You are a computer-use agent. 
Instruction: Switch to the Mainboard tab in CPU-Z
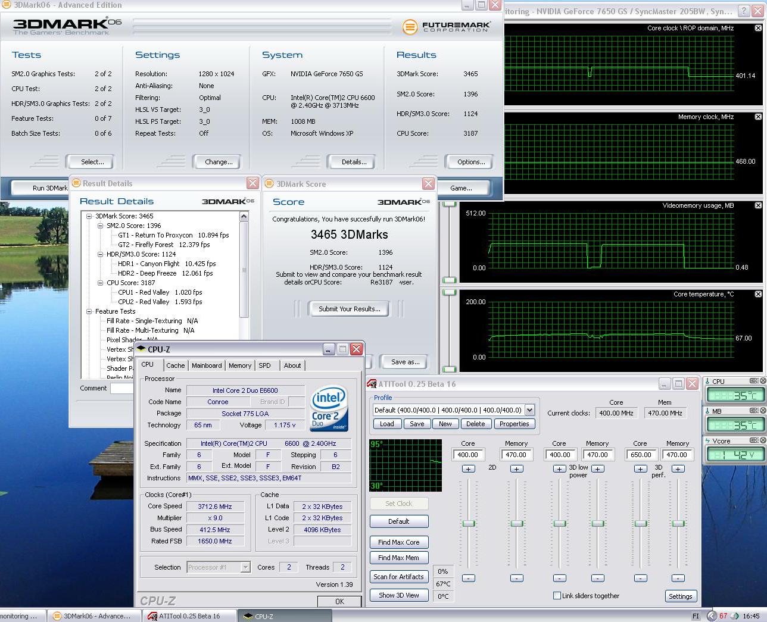point(207,365)
